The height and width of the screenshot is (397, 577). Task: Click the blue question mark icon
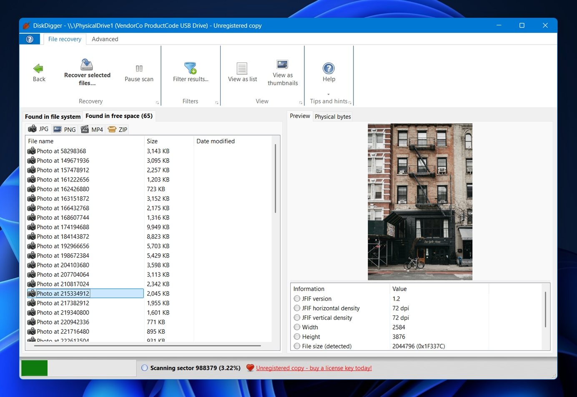coord(30,39)
